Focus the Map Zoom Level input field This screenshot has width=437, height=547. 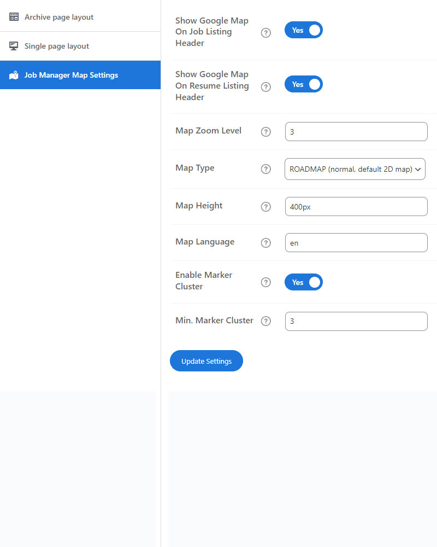(356, 132)
